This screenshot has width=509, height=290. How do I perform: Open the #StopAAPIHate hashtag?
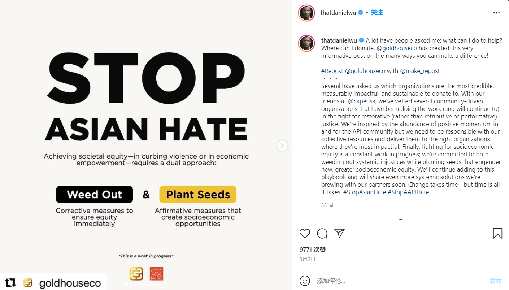coord(408,192)
